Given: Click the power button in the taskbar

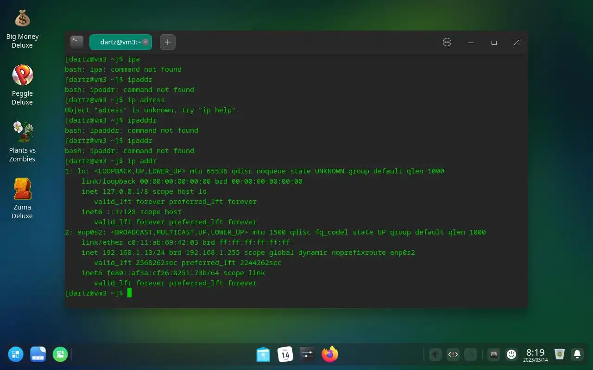Looking at the screenshot, I should coord(511,354).
